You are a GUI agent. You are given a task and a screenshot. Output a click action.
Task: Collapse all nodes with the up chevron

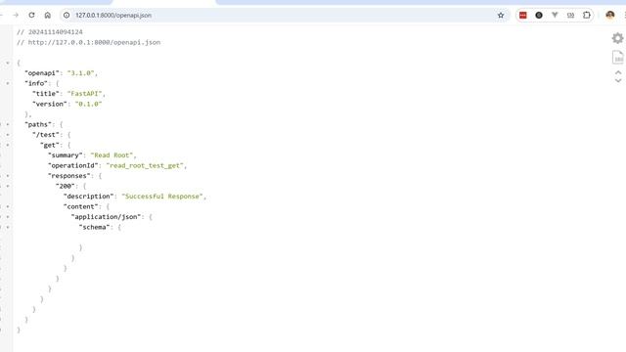click(x=618, y=72)
